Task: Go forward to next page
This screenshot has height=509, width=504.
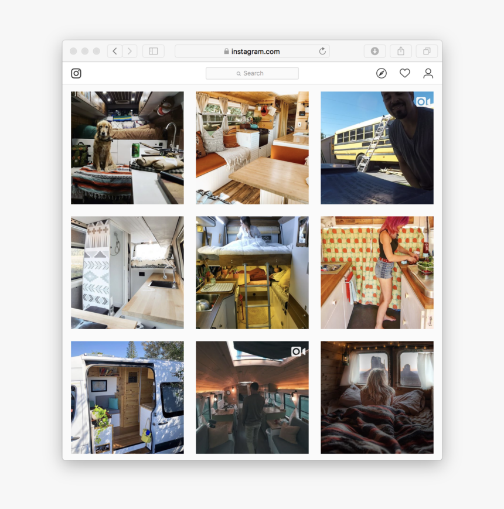Action: [x=130, y=52]
